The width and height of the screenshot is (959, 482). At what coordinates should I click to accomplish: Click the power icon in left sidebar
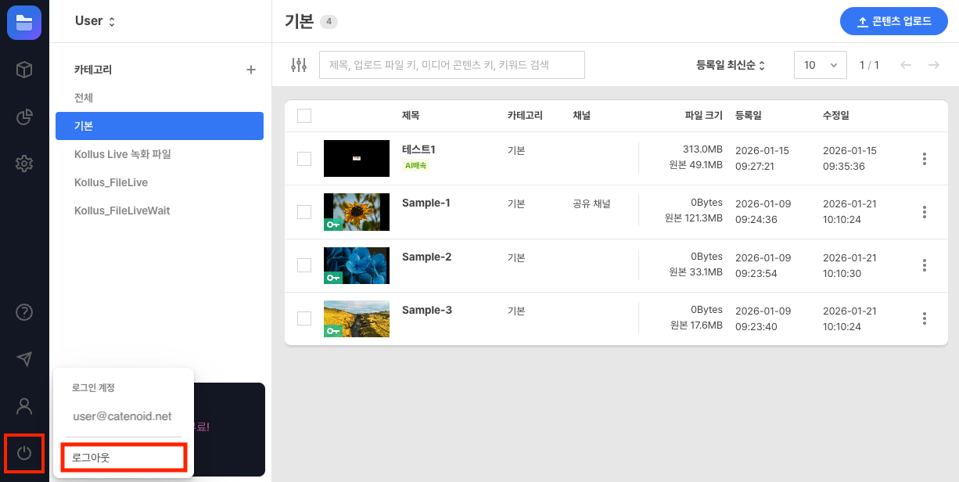(x=24, y=453)
